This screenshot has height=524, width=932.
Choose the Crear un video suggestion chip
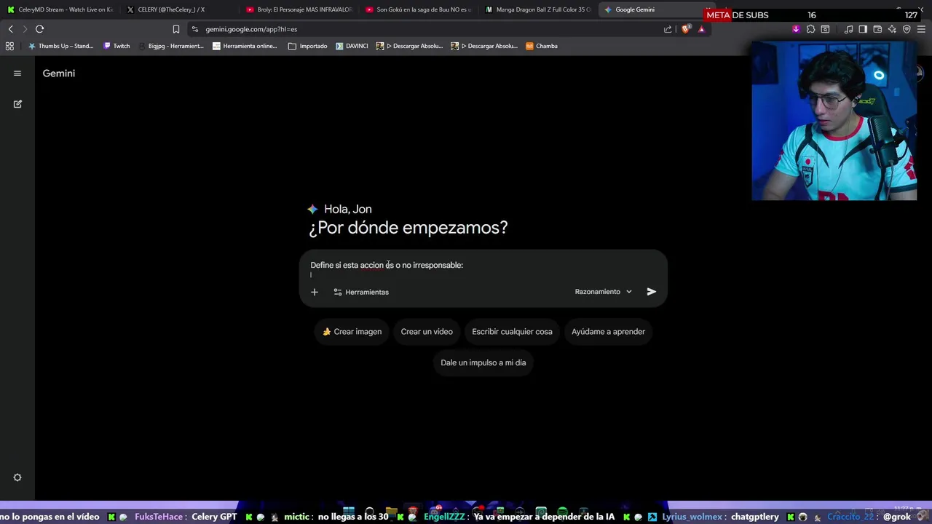tap(427, 332)
